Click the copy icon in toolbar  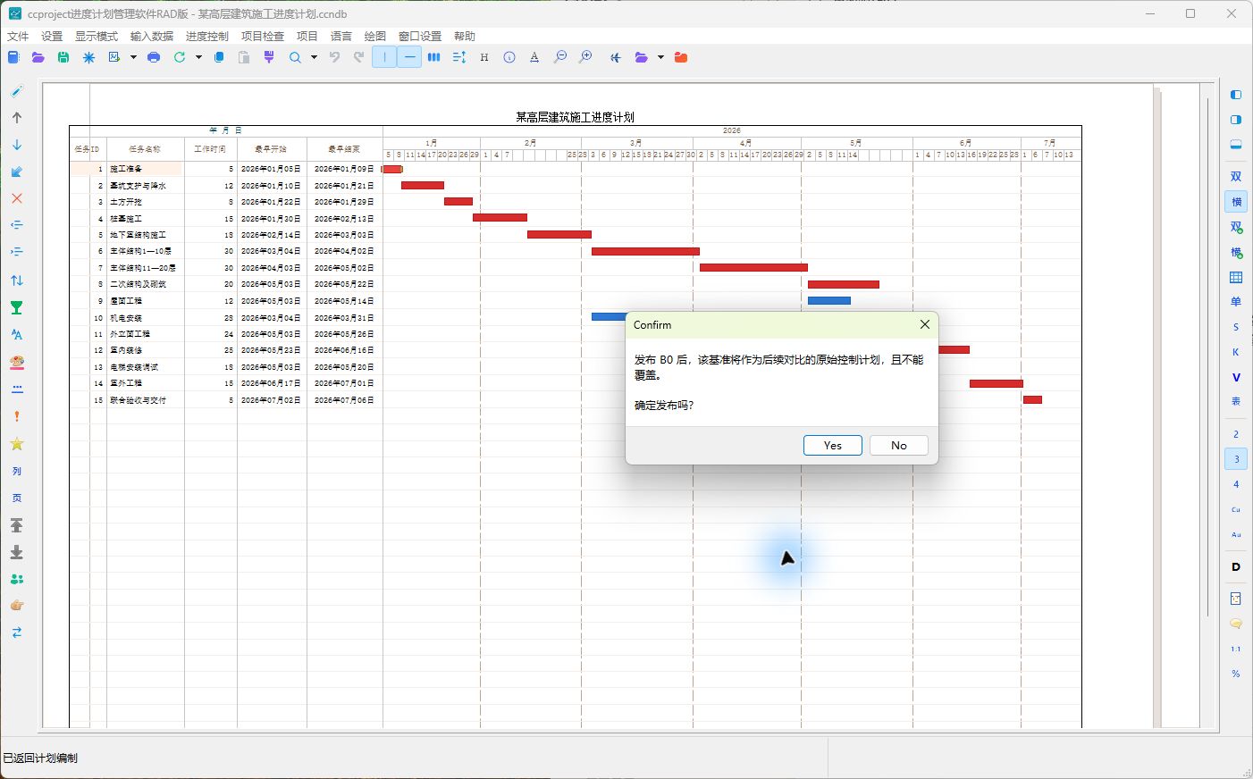coord(219,57)
